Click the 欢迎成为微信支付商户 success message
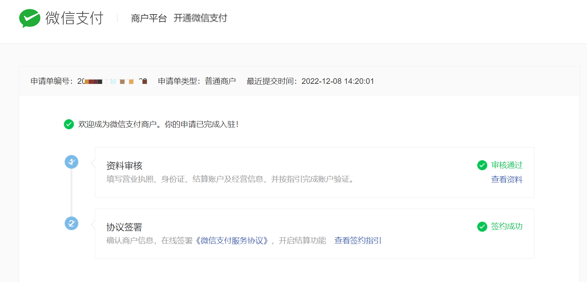Screen dimensions: 587x282 [158, 124]
